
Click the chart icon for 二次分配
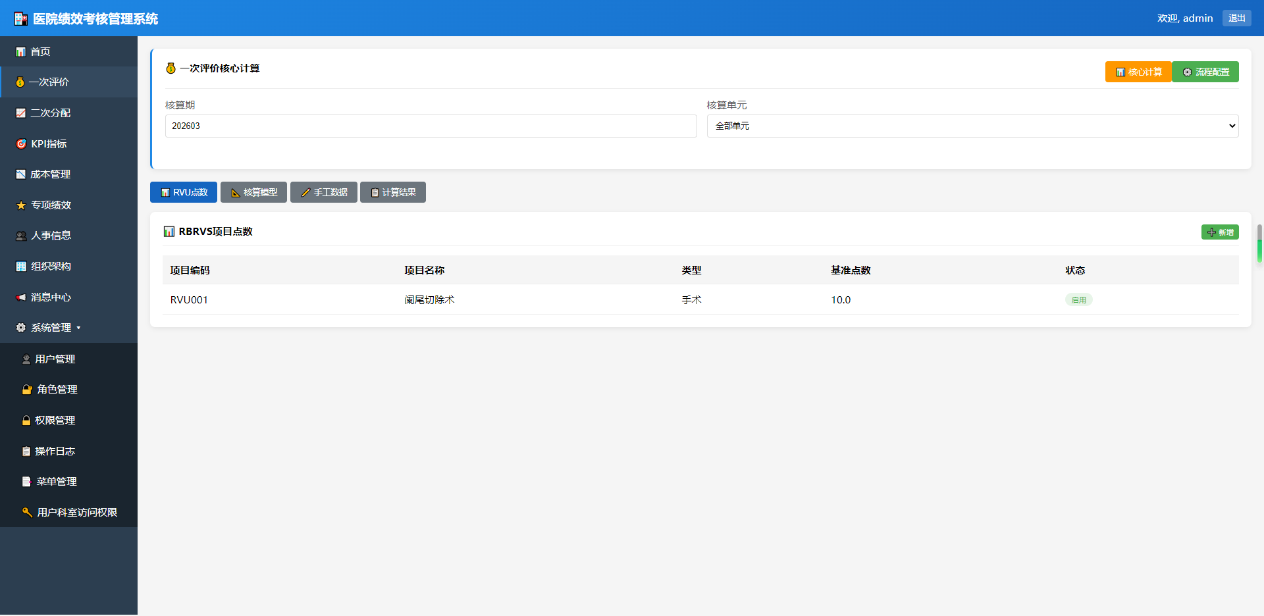(x=21, y=113)
